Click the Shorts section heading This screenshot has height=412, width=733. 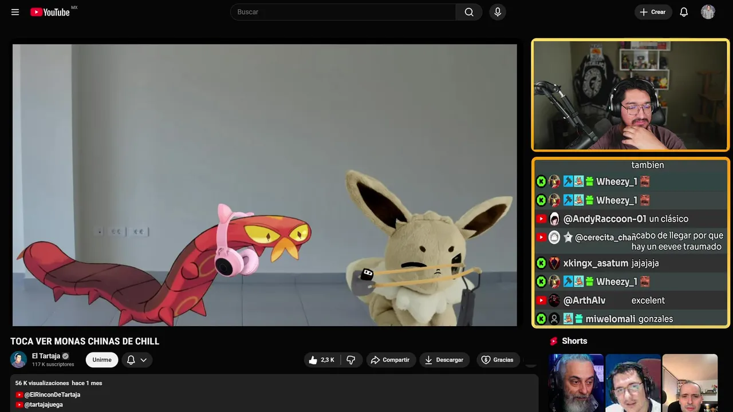(x=574, y=341)
